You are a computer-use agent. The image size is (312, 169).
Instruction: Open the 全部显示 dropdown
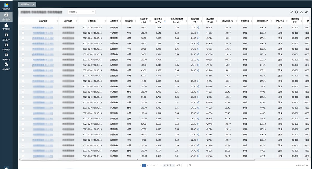pos(81,12)
